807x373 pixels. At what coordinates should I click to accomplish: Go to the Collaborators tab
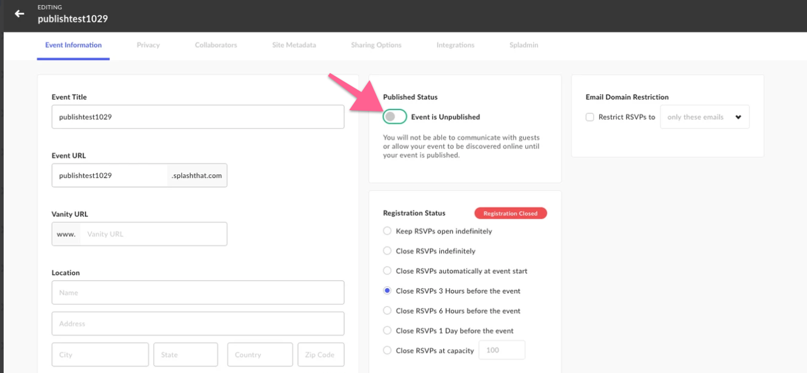pyautogui.click(x=216, y=45)
